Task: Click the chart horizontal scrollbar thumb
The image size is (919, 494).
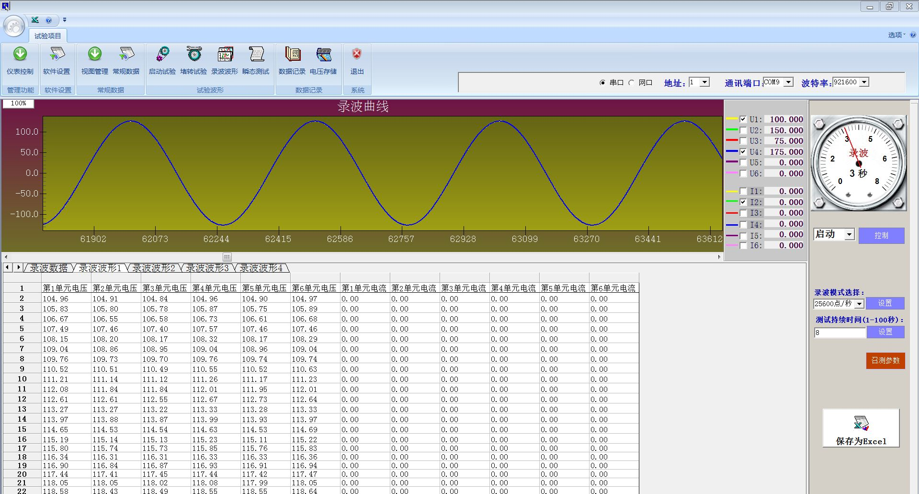Action: 227,257
